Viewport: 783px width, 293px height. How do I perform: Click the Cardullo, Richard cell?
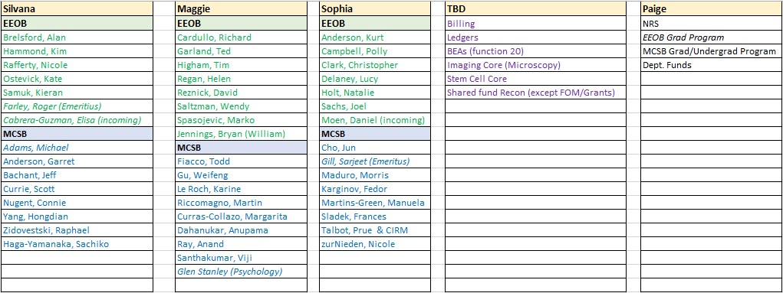[x=242, y=37]
